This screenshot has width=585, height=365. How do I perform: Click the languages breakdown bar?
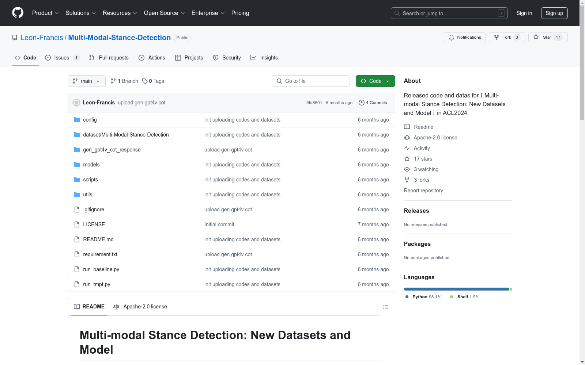point(458,289)
